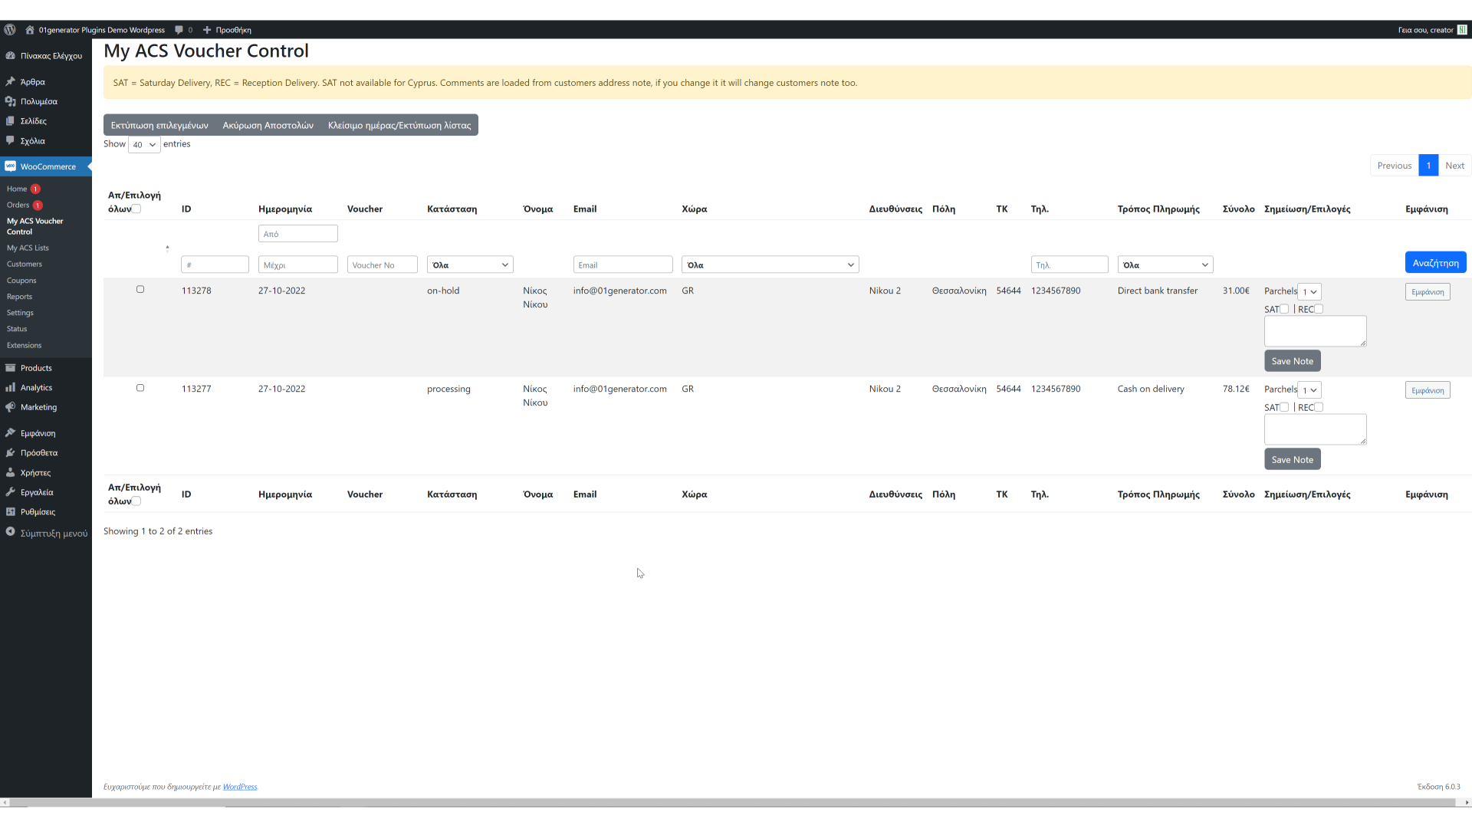The width and height of the screenshot is (1472, 828).
Task: Open the Κατάσταση status filter dropdown
Action: [x=469, y=264]
